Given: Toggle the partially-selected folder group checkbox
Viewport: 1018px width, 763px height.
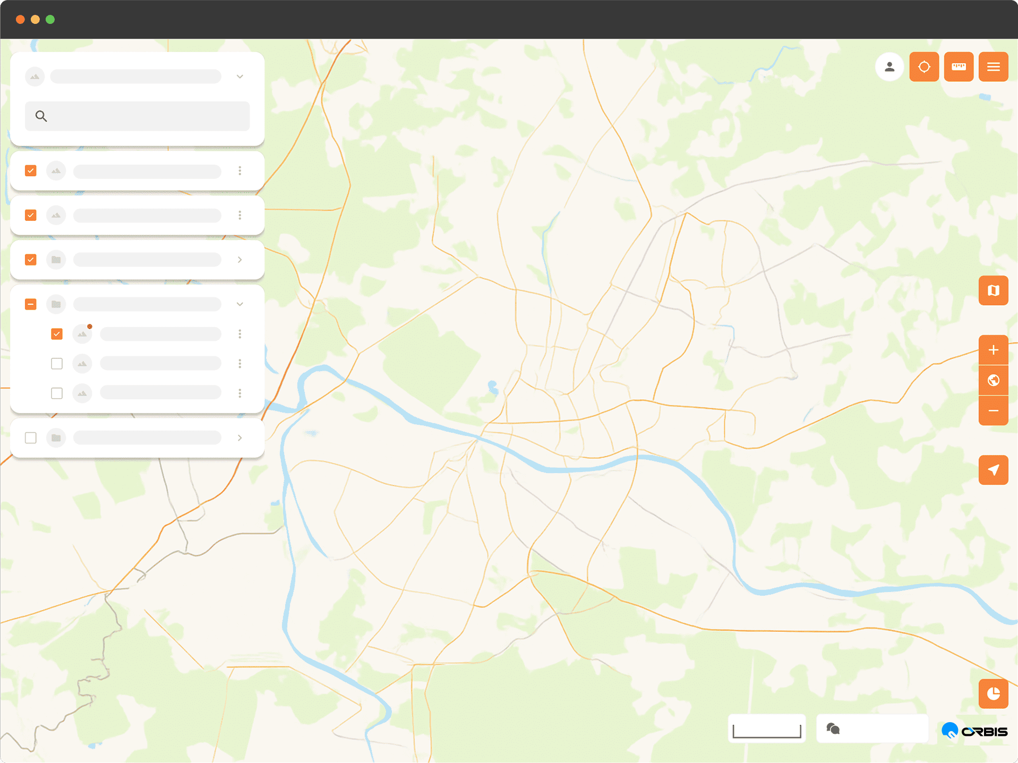Looking at the screenshot, I should point(31,304).
